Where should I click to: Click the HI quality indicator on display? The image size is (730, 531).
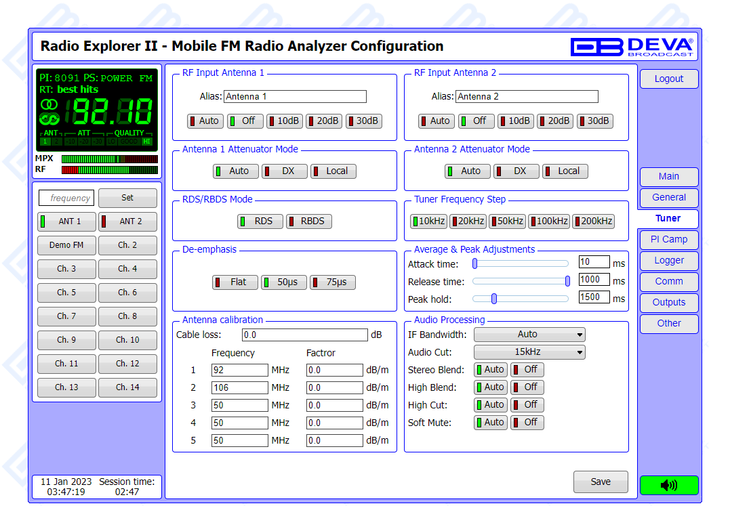click(147, 142)
